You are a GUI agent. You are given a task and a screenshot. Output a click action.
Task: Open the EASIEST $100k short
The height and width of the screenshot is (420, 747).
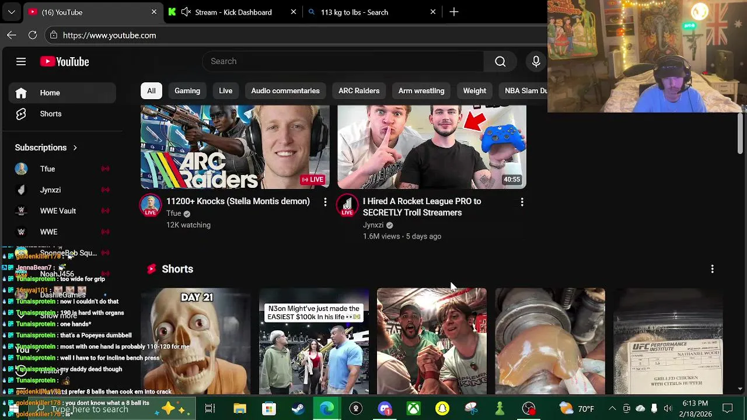pyautogui.click(x=314, y=341)
